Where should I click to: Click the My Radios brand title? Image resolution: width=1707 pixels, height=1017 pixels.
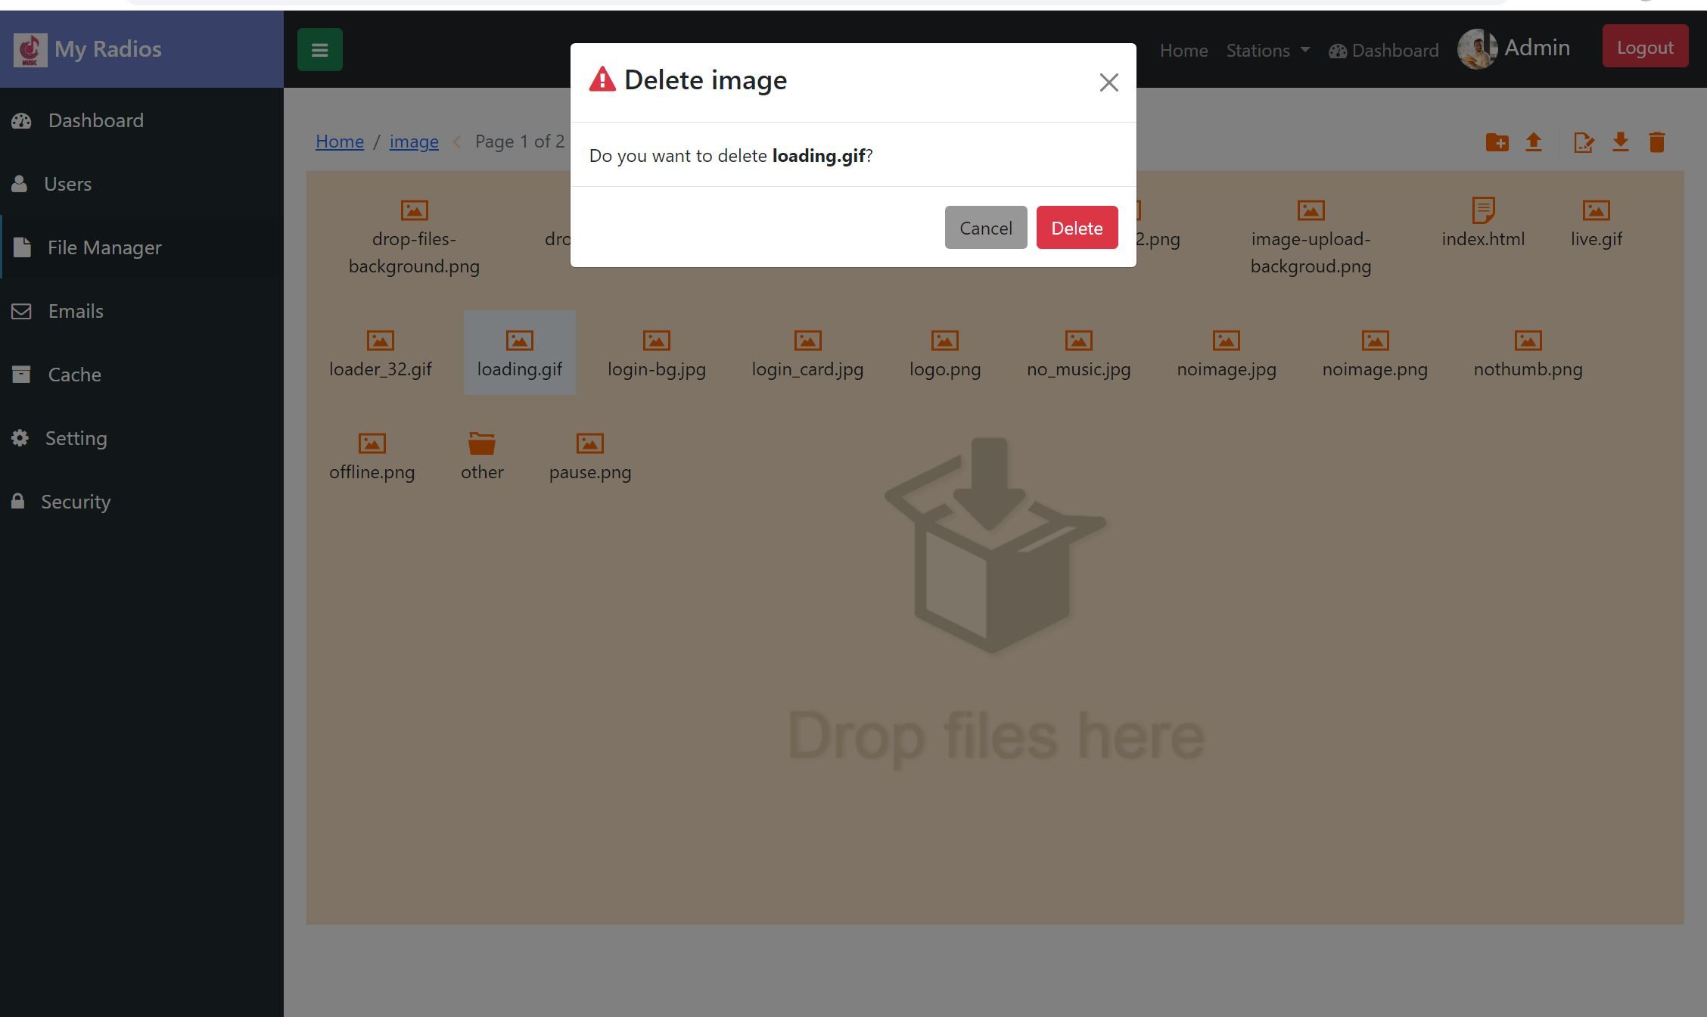coord(108,49)
